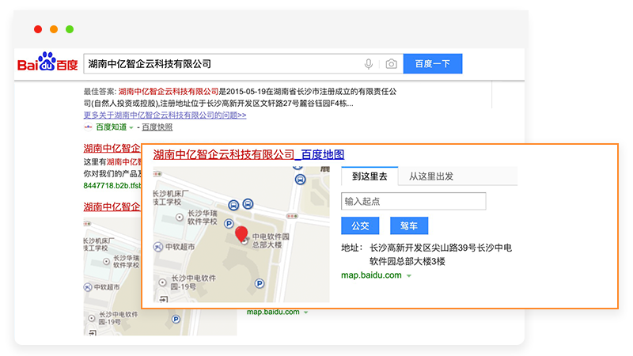This screenshot has height=356, width=633.
Task: Click the parking icon on background map
Action: coord(176,320)
